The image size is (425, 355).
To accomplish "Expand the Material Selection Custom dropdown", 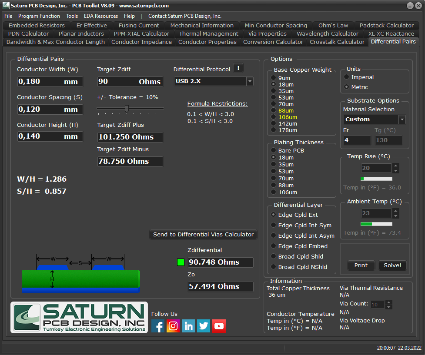I will (402, 119).
